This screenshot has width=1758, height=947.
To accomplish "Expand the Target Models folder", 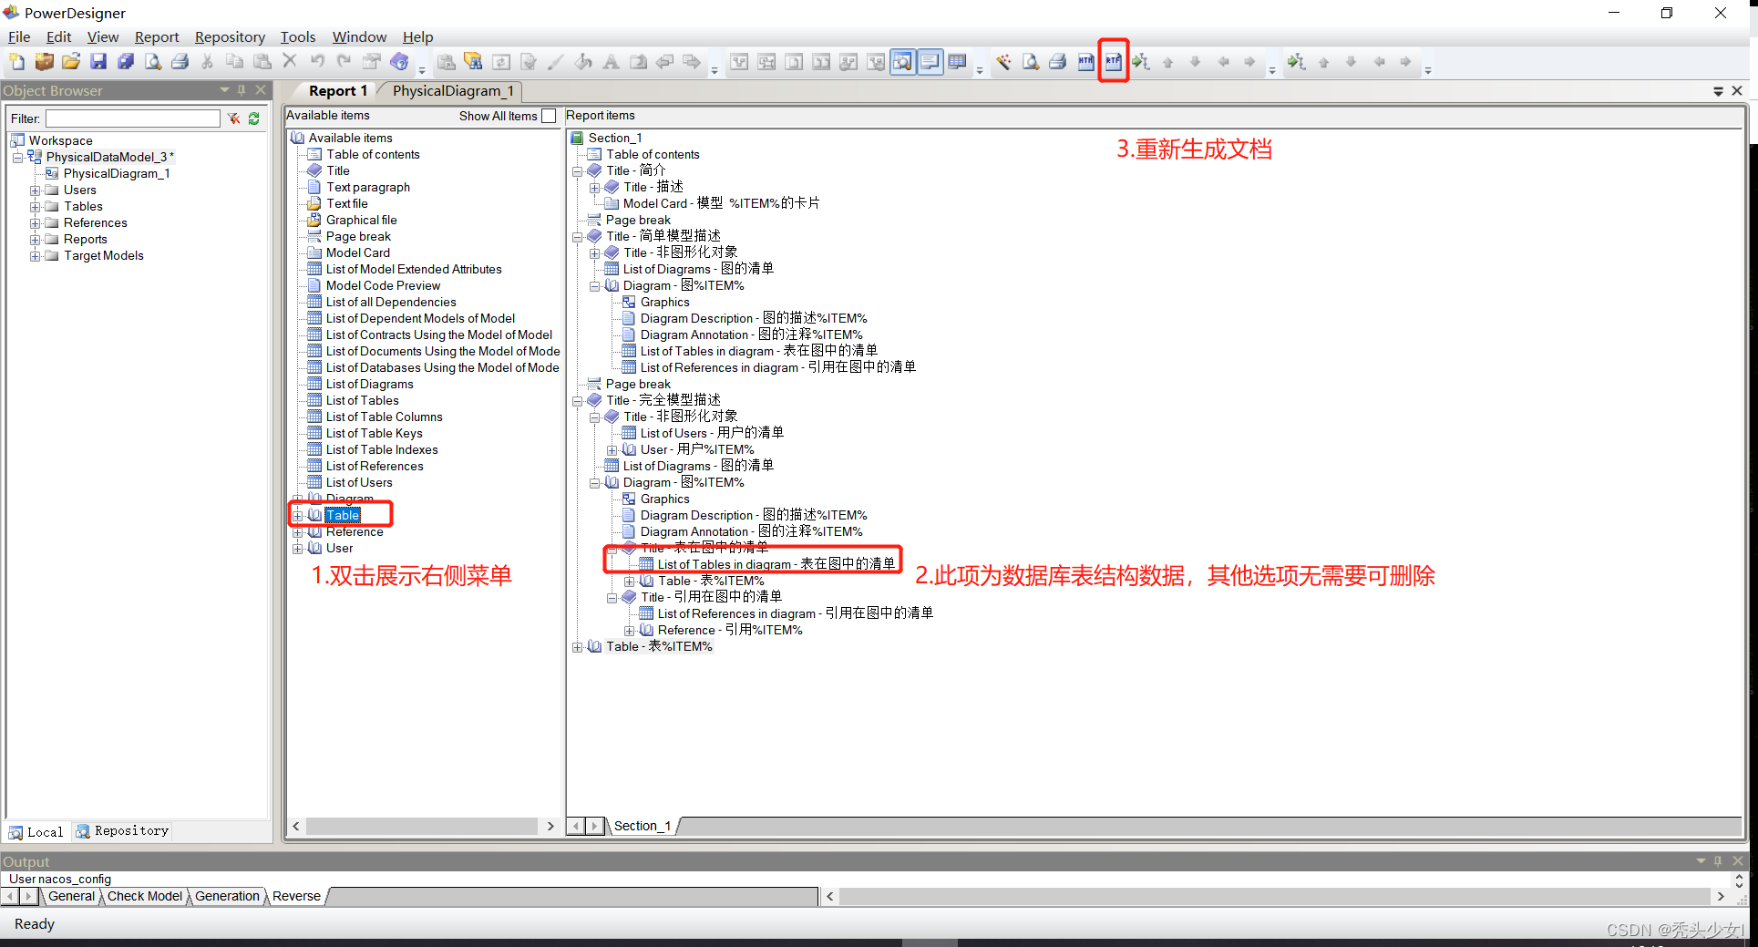I will pyautogui.click(x=35, y=256).
